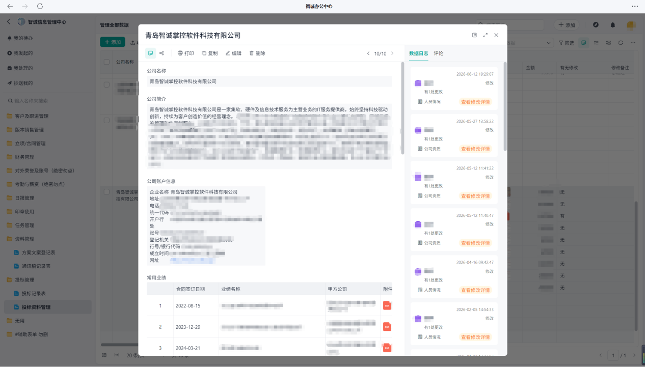View change details for 2026-04-16 09:42:47 log
The image size is (645, 367).
[475, 290]
